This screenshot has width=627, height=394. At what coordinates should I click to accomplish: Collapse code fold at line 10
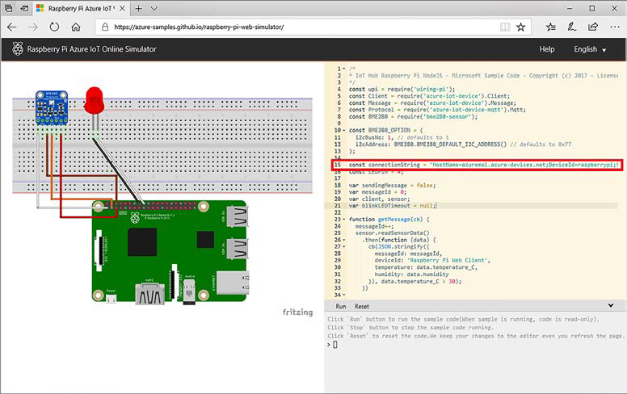click(345, 129)
